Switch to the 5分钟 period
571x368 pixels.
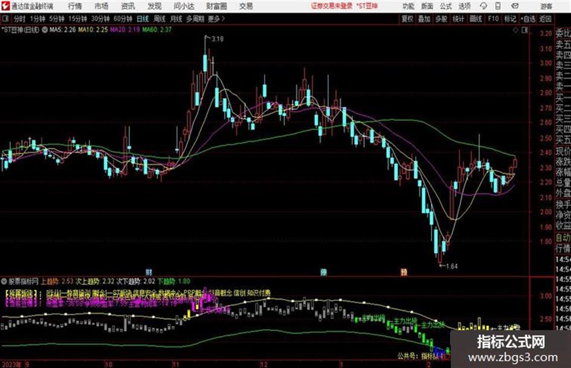coord(56,19)
